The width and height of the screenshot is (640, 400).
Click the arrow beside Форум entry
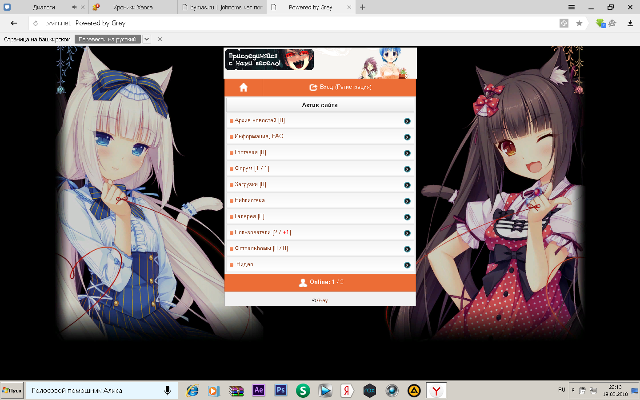407,169
